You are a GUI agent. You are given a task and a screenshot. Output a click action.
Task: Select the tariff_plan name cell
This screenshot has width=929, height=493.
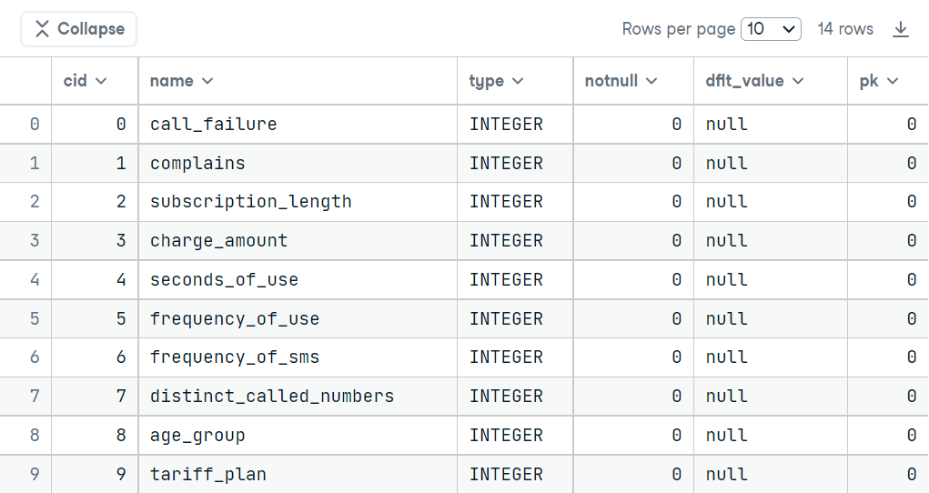[298, 474]
